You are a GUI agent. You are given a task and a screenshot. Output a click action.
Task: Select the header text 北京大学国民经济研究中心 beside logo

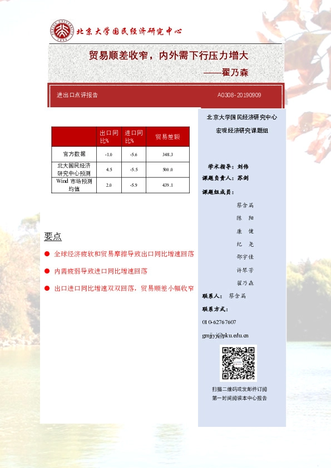(x=129, y=31)
